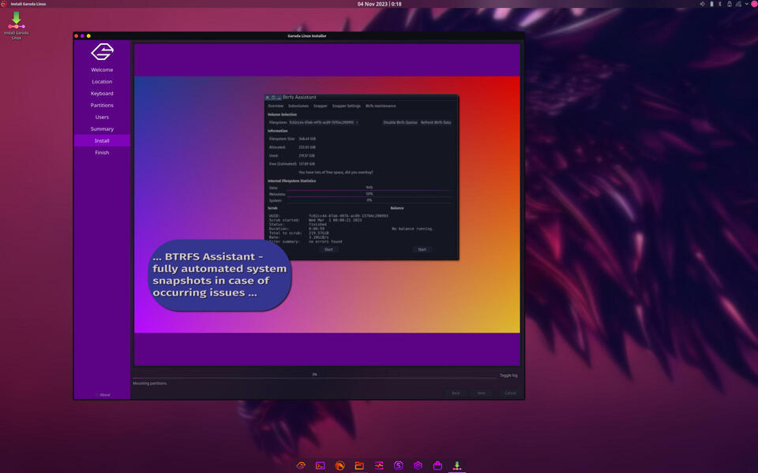Screen dimensions: 758x473
Task: Click the About button in installer sidebar
Action: [103, 395]
